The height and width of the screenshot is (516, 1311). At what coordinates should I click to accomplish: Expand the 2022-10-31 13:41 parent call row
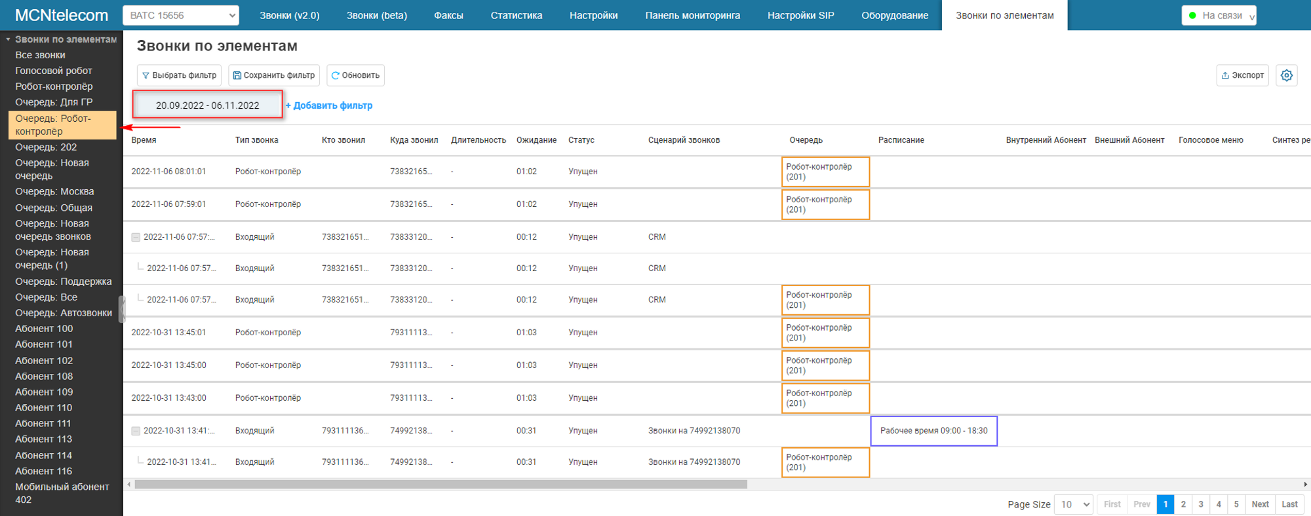pos(136,431)
